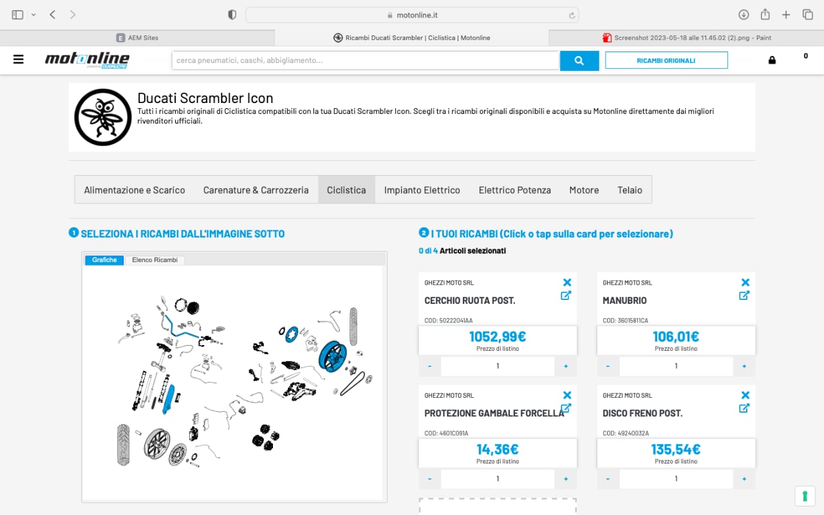Select the DISCO FRENO POST. card title
The image size is (824, 515).
642,413
